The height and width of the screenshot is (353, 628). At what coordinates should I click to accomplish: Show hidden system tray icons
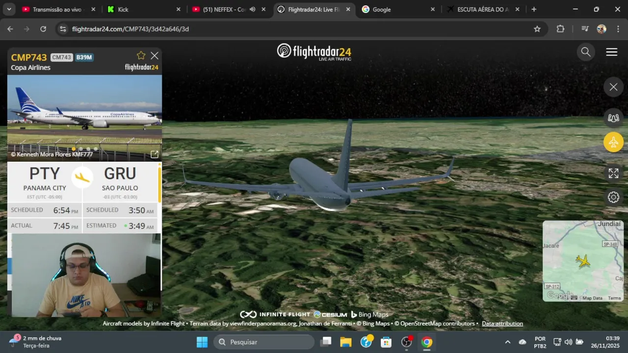pyautogui.click(x=508, y=342)
